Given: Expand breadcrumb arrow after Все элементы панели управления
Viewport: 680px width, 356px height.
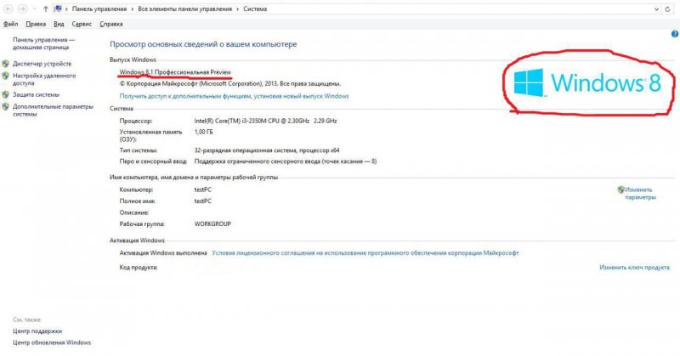Looking at the screenshot, I should pos(238,8).
